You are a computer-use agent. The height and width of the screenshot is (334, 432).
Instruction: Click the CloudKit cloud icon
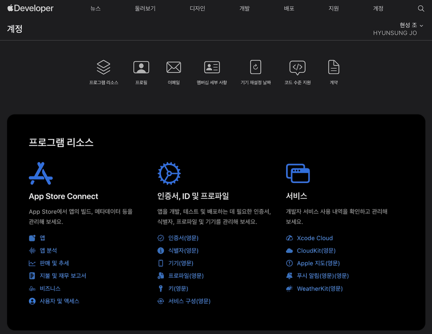tap(289, 250)
